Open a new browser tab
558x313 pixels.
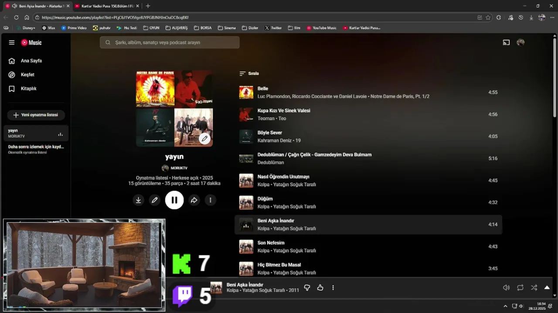pyautogui.click(x=148, y=6)
